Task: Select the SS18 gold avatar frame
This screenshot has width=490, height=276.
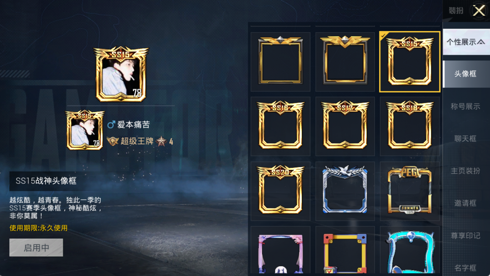Action: [x=410, y=126]
